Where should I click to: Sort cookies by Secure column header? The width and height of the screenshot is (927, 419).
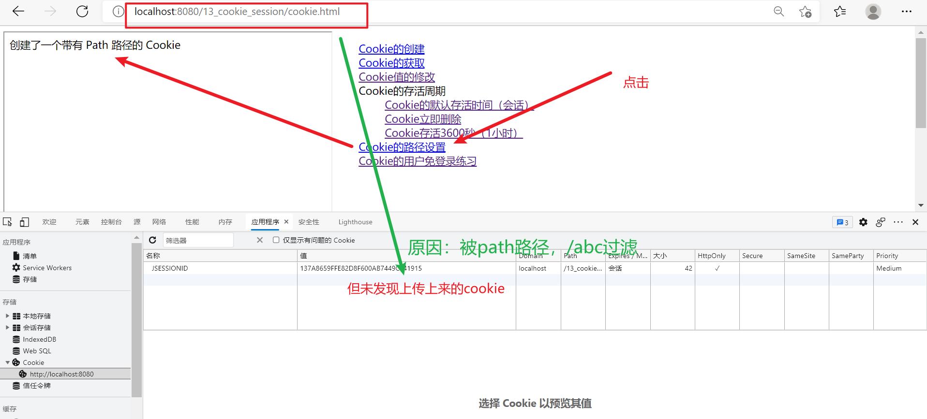pos(762,256)
